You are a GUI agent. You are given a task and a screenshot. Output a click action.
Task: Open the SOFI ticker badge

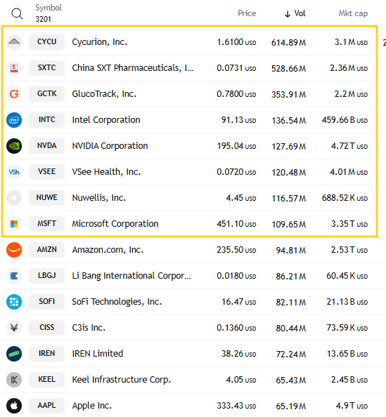pos(46,302)
